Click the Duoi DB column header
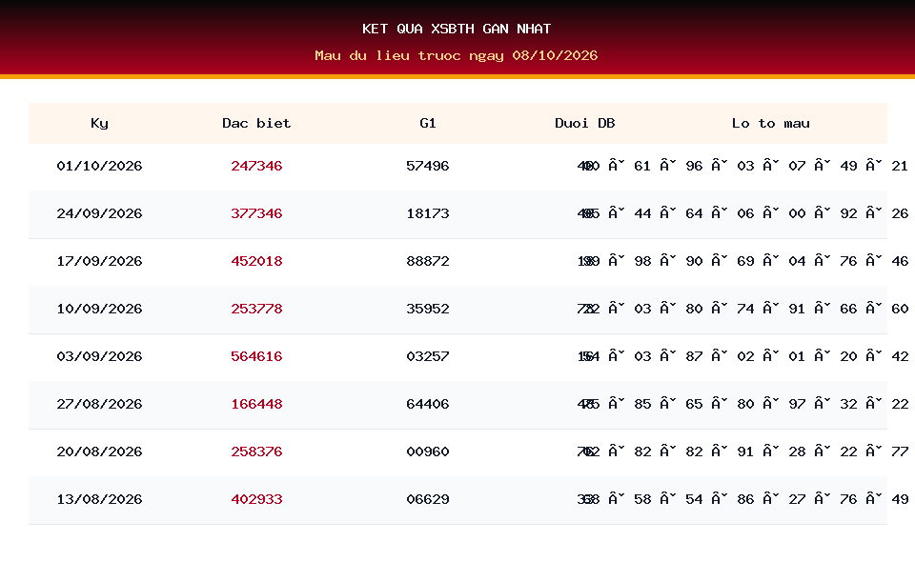This screenshot has width=915, height=562. click(x=584, y=123)
